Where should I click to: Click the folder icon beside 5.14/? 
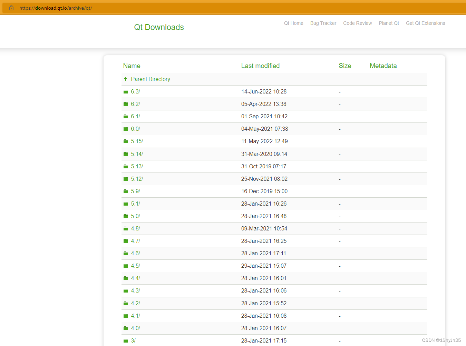pos(126,154)
